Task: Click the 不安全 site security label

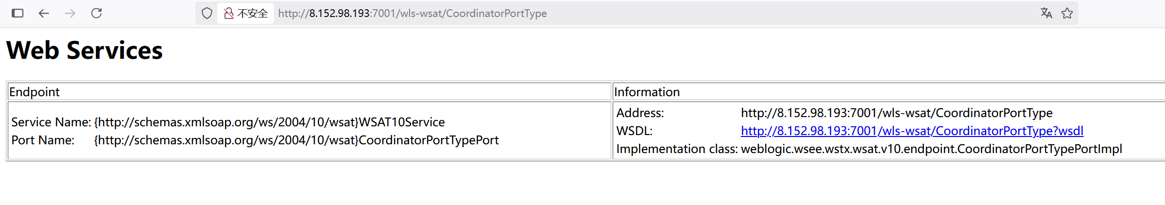Action: [x=252, y=13]
